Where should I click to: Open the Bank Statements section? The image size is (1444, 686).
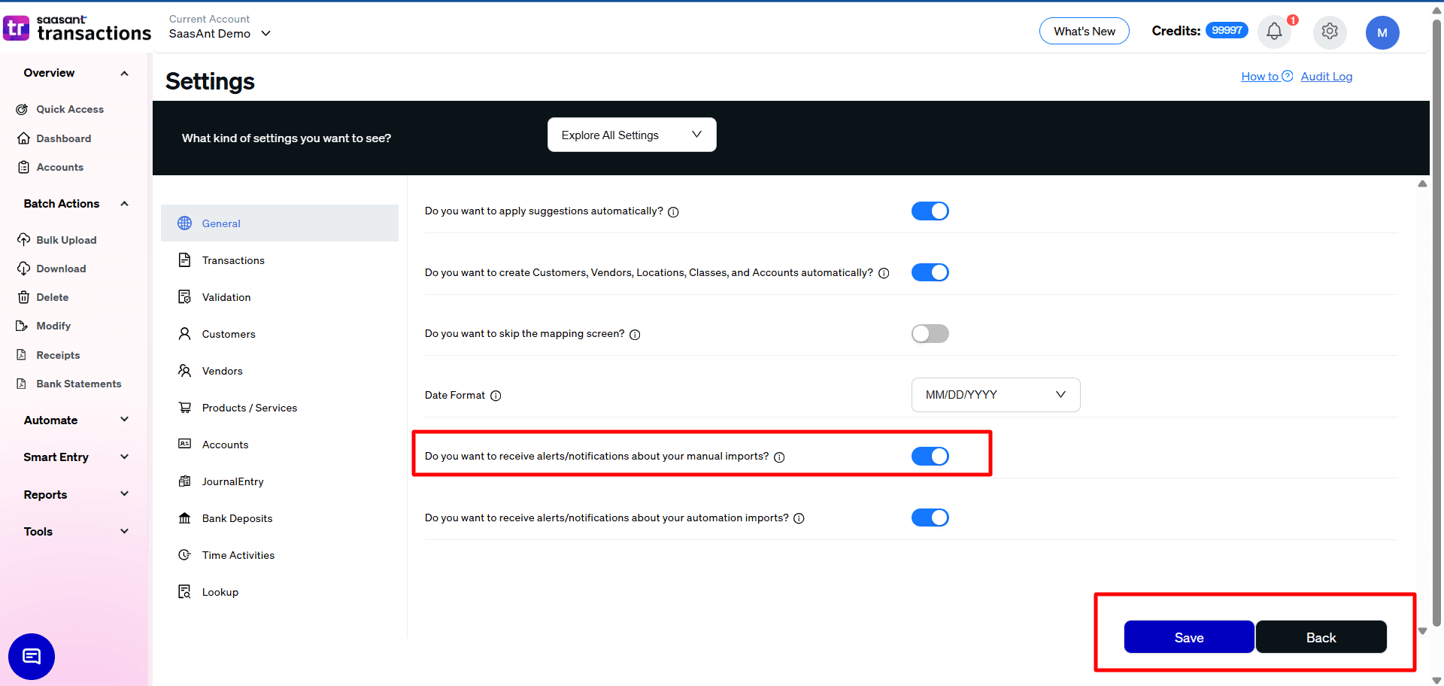click(x=78, y=384)
